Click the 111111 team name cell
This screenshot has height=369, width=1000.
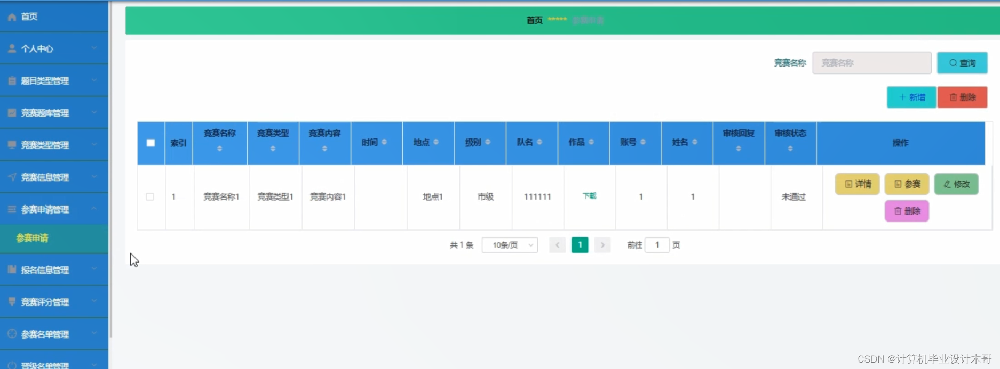click(537, 197)
